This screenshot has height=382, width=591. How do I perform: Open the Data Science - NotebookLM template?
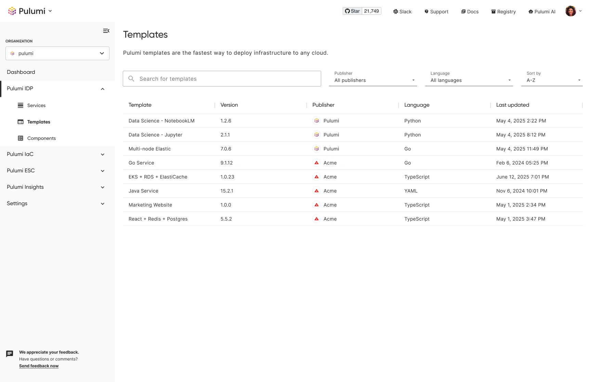click(x=161, y=121)
